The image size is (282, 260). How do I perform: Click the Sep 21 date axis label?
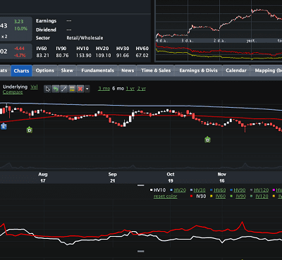(x=112, y=178)
